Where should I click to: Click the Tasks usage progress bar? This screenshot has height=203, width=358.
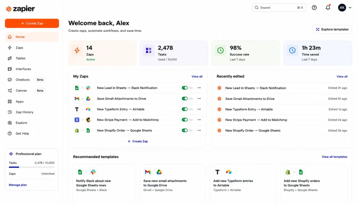pyautogui.click(x=31, y=167)
